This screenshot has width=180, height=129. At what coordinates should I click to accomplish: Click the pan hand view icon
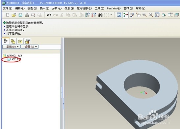(x=138, y=15)
